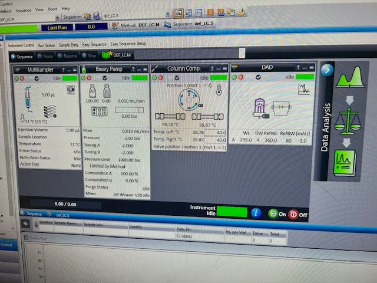Select solvent bottle A2 in Binary Pump

click(x=92, y=91)
